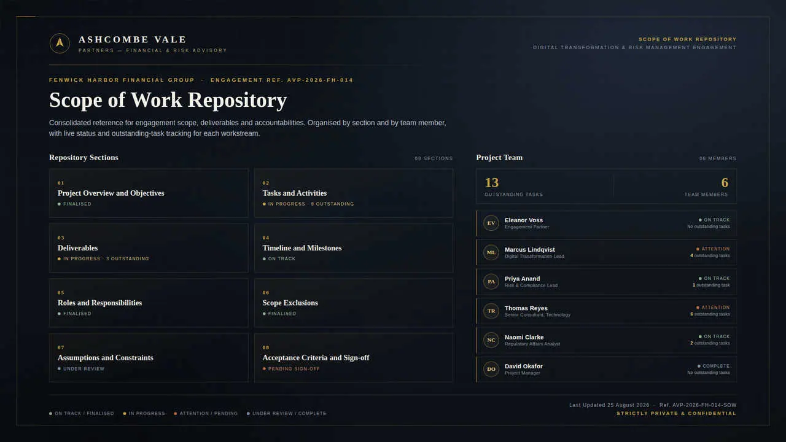Click the 'IN PROGRESS · 9 OUTSTANDING' status

[308, 204]
